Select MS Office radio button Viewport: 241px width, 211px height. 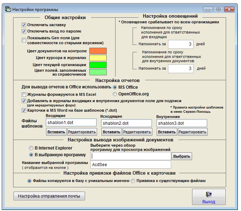[x=115, y=87]
